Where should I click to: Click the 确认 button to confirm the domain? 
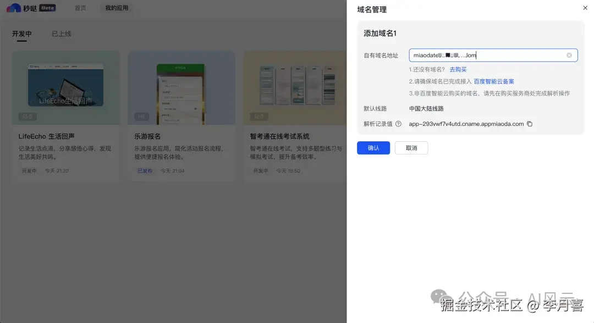pyautogui.click(x=373, y=148)
